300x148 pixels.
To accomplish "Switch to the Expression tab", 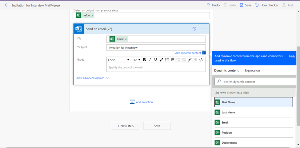I will [252, 71].
